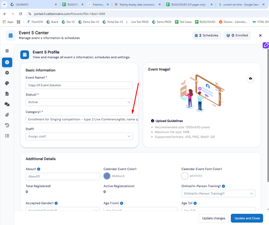Viewport: 269px width, 225px height.
Task: Open the FlowHCM bookmark
Action: click(x=35, y=22)
